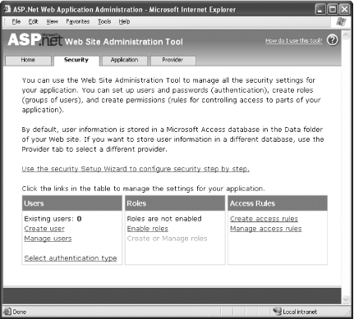The width and height of the screenshot is (354, 319).
Task: Click the 'Local intranet' status text
Action: pos(300,312)
